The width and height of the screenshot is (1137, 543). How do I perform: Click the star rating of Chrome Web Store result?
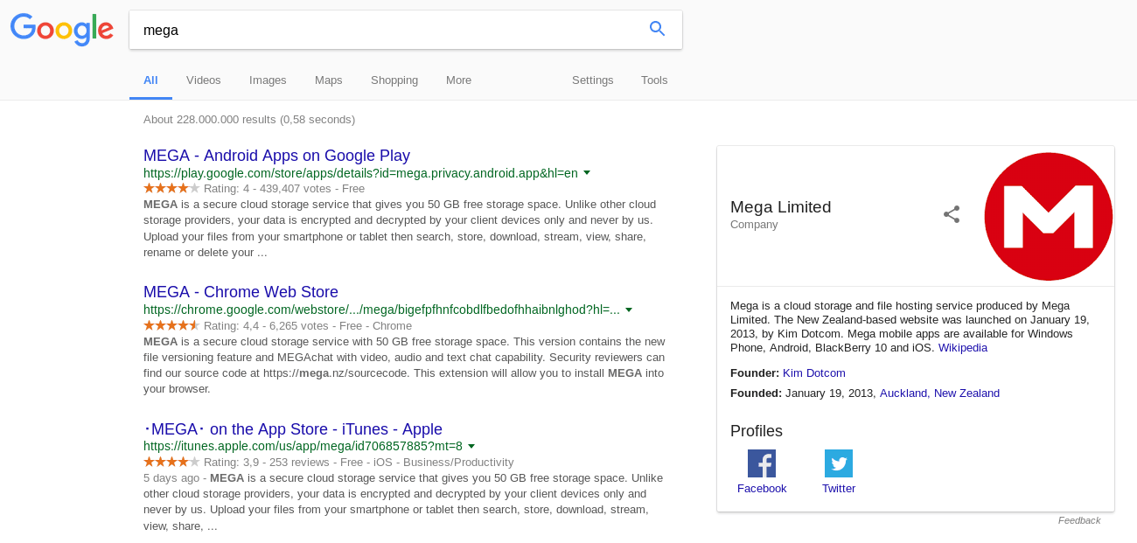[x=171, y=325]
